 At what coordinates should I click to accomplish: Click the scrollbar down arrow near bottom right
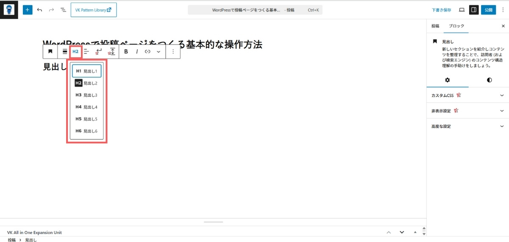pos(424,234)
